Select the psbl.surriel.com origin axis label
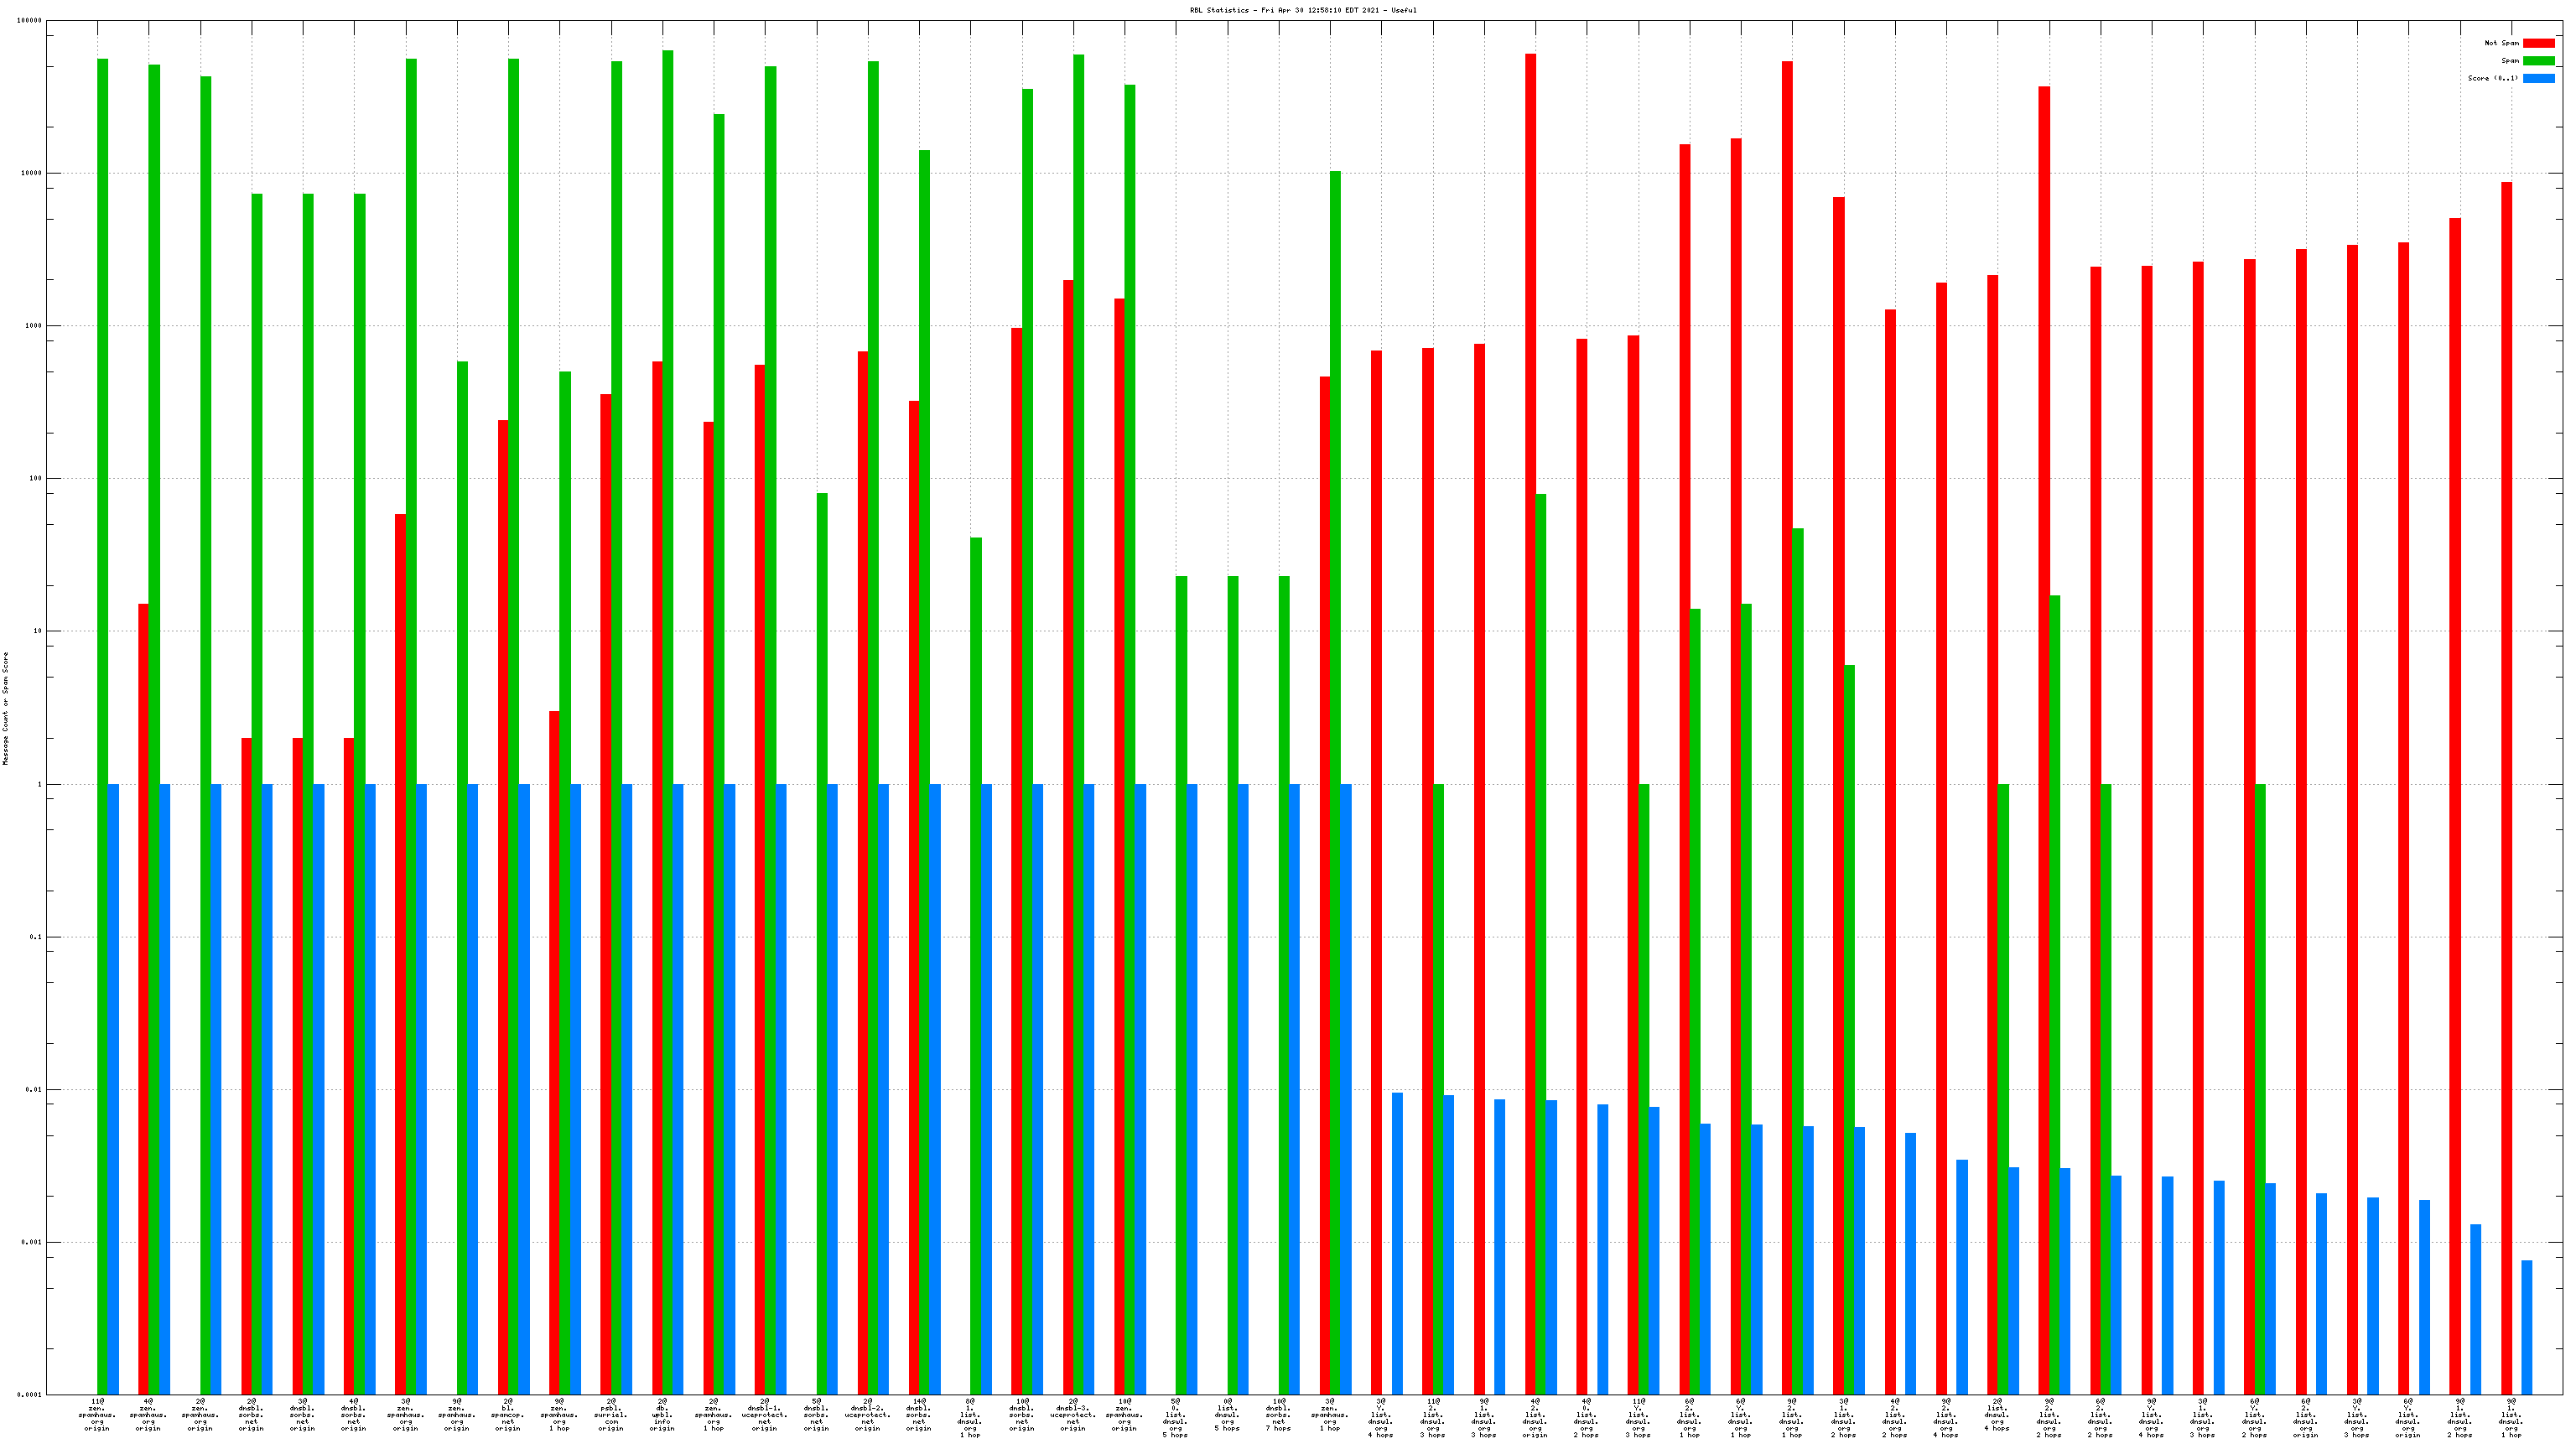 (611, 1415)
